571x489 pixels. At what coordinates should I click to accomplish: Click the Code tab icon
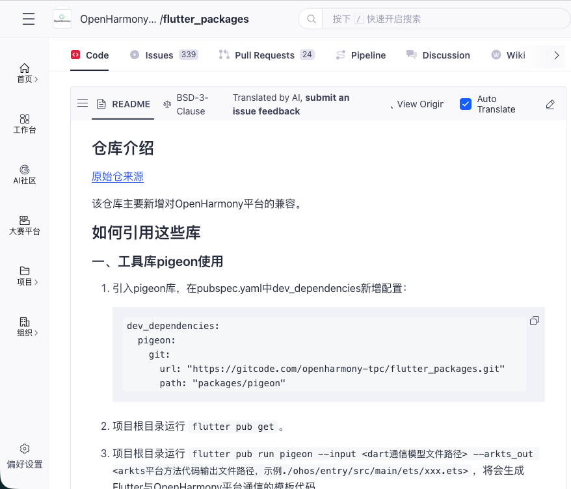click(75, 55)
